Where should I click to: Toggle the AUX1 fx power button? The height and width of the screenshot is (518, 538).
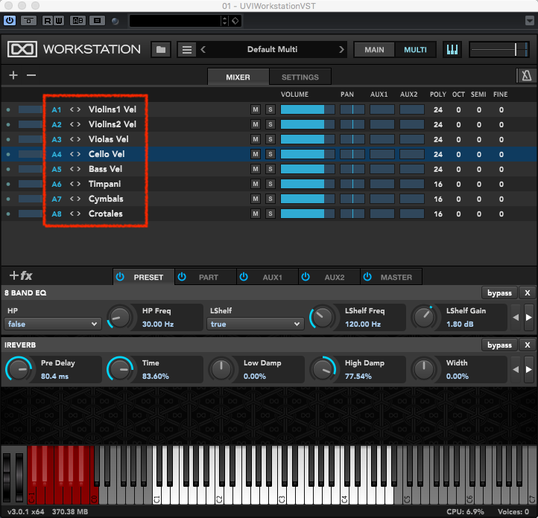tap(244, 277)
